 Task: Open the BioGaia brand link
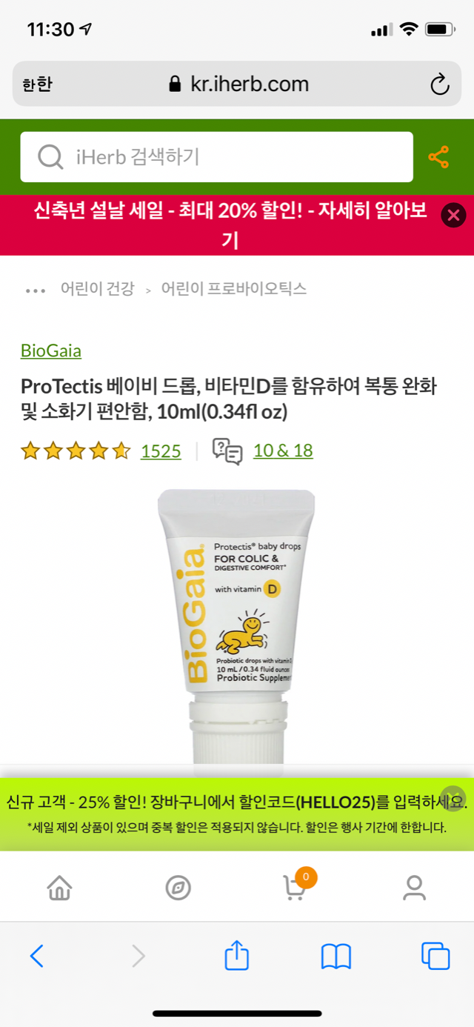(51, 350)
